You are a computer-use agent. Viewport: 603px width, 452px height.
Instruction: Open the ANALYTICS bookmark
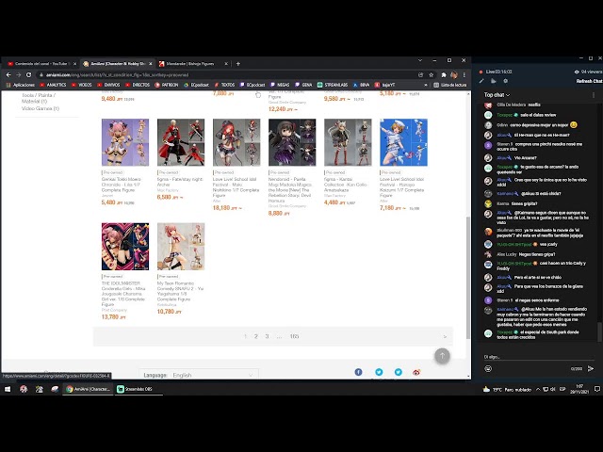coord(53,85)
